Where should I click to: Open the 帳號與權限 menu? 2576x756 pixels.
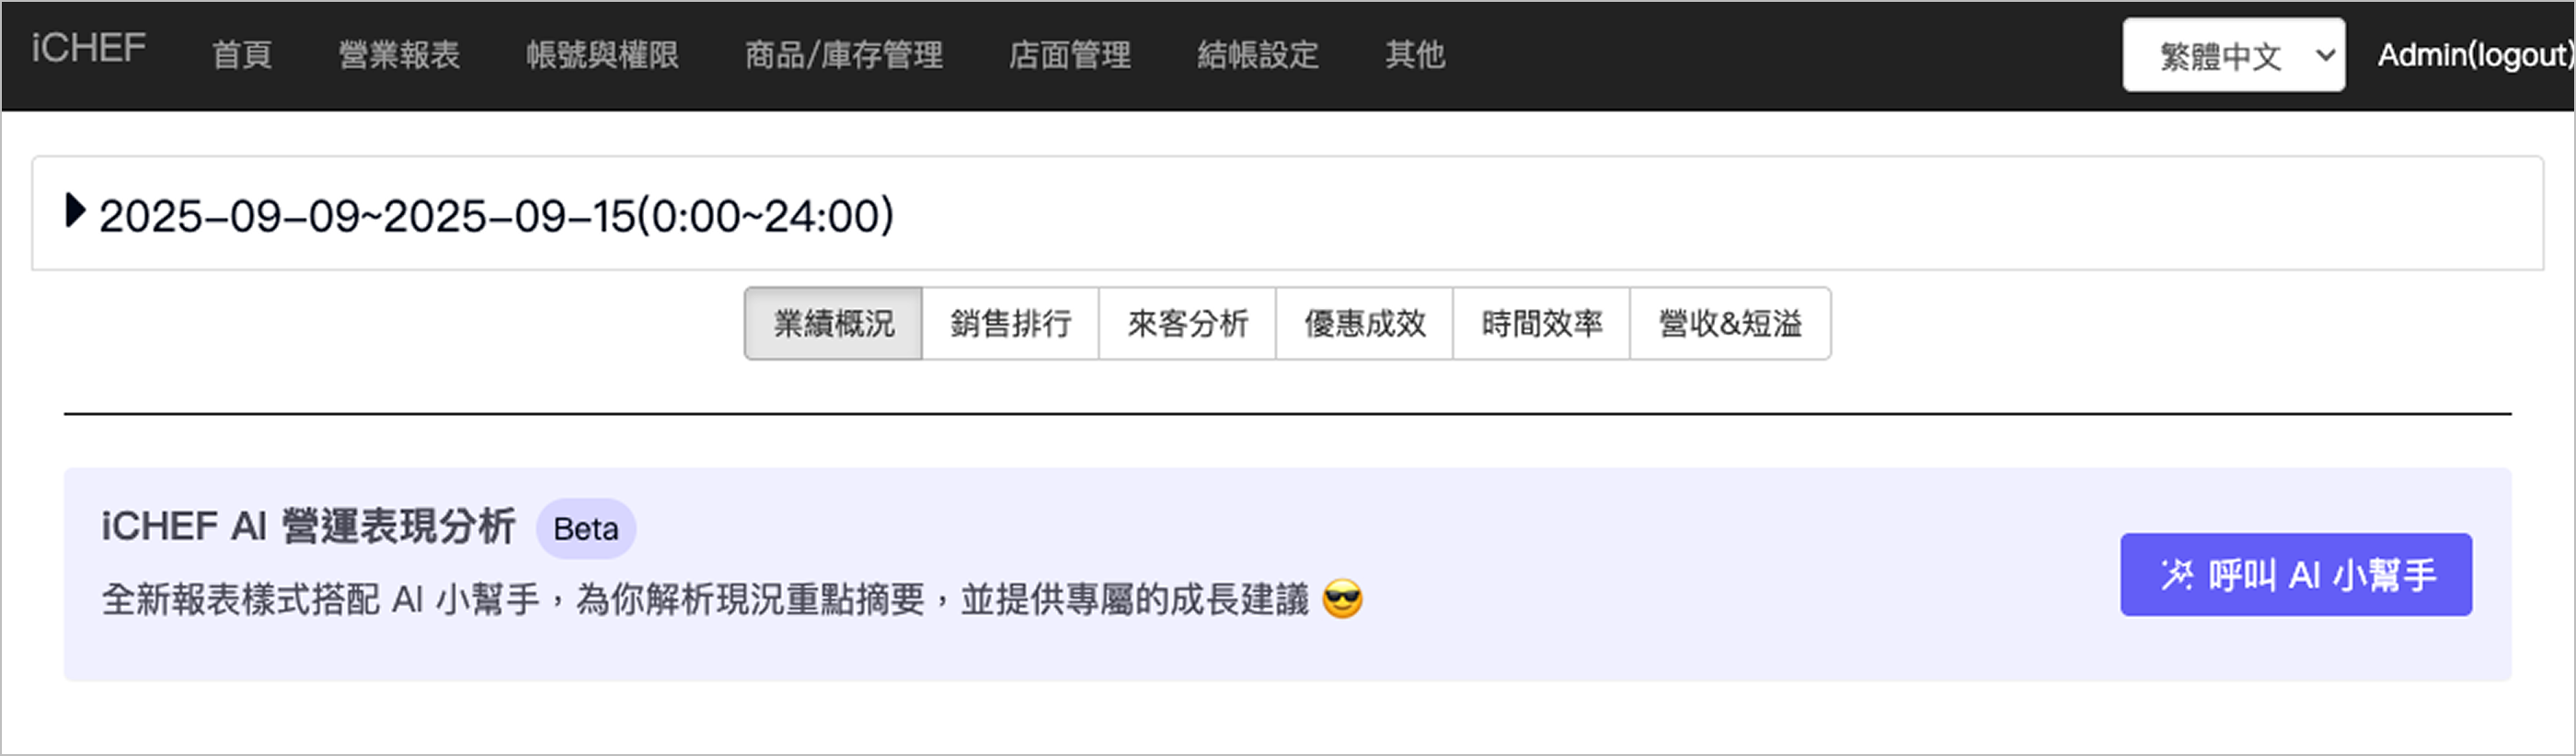(602, 55)
